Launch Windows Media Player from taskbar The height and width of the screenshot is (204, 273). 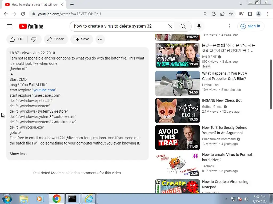click(x=40, y=199)
